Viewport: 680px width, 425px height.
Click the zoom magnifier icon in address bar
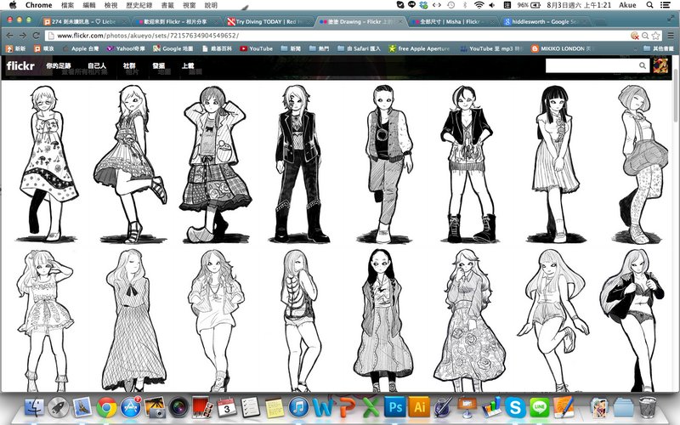(x=645, y=36)
